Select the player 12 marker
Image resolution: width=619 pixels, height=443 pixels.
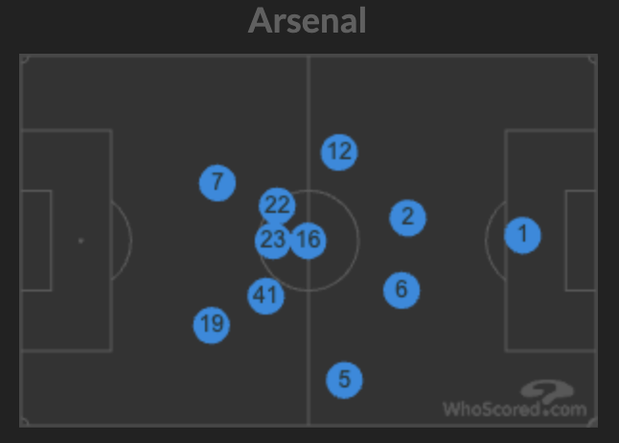[x=339, y=152]
